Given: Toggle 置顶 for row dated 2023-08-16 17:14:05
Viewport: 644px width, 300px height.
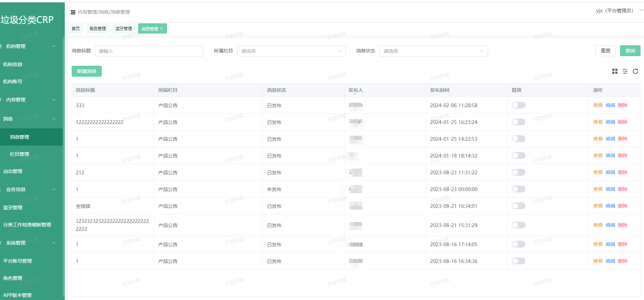Looking at the screenshot, I should click(x=518, y=244).
